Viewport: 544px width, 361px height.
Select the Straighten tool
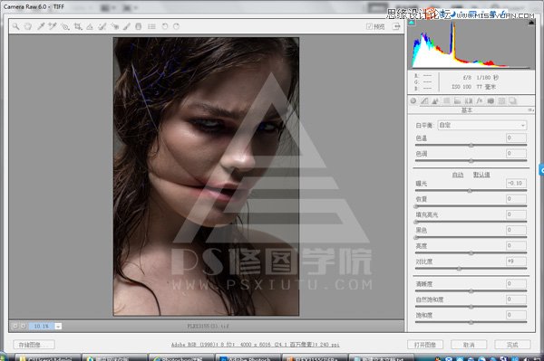click(x=90, y=26)
